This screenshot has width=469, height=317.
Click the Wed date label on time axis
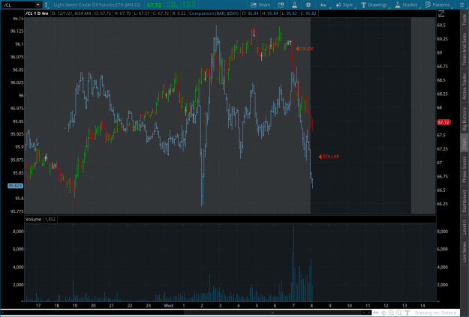click(x=168, y=306)
